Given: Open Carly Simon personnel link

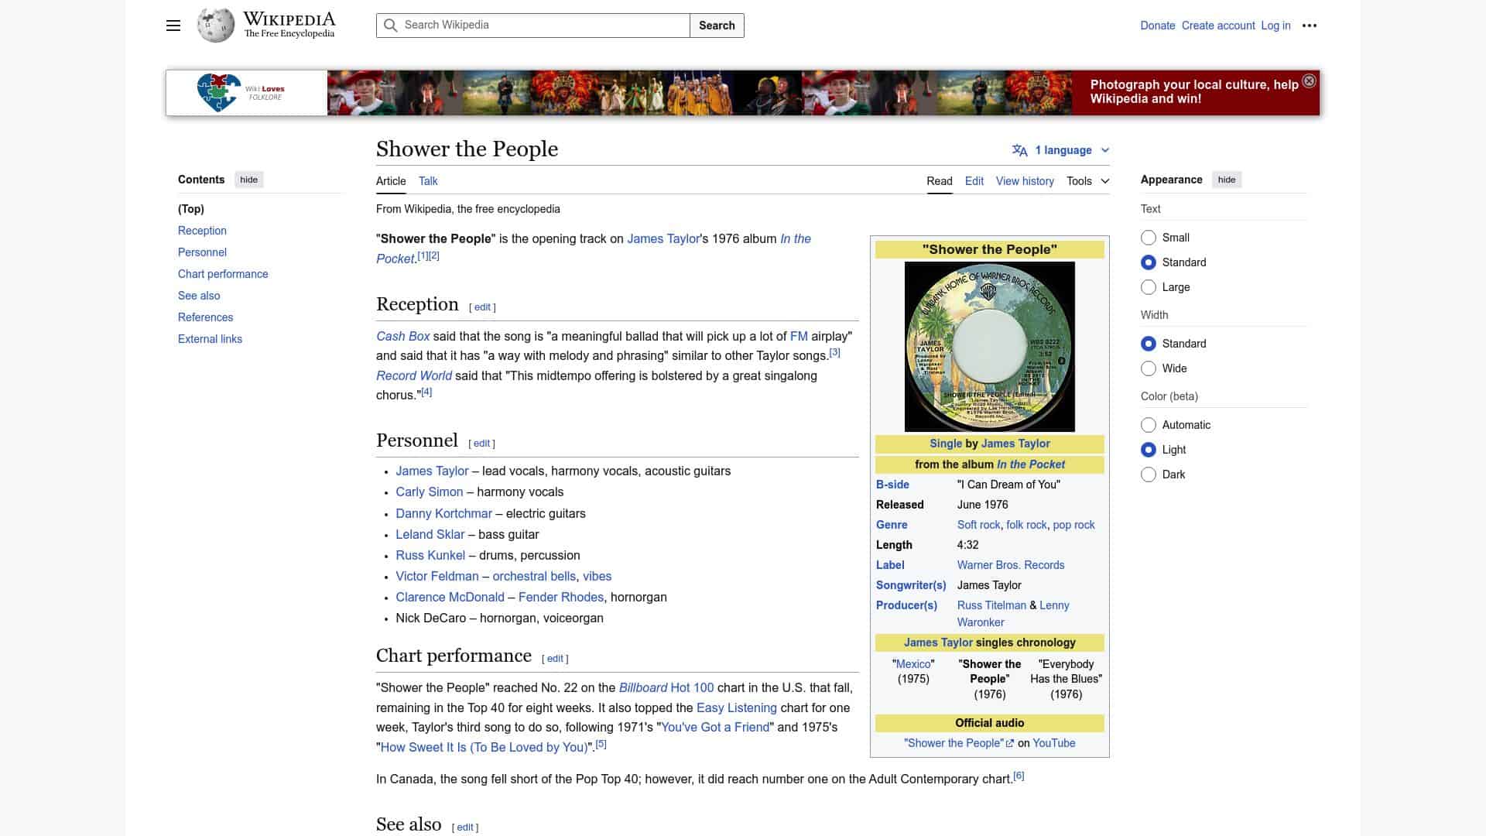Looking at the screenshot, I should [x=430, y=492].
